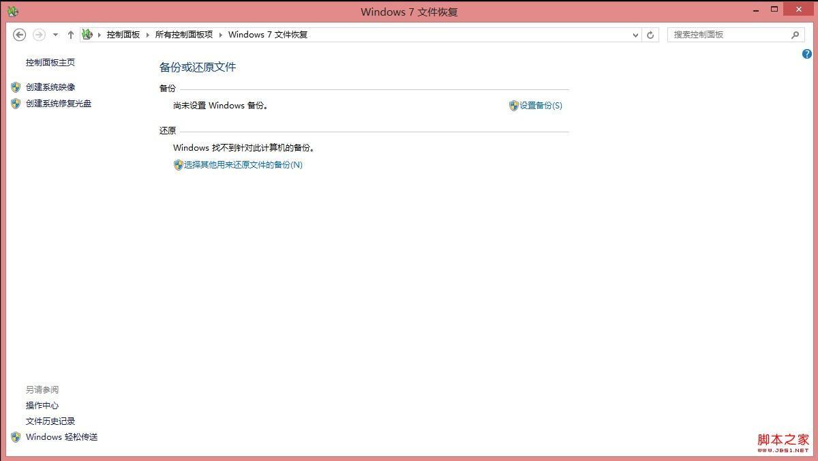Click 选择其他用来还原文件的备份(N) link
818x461 pixels.
click(x=243, y=165)
